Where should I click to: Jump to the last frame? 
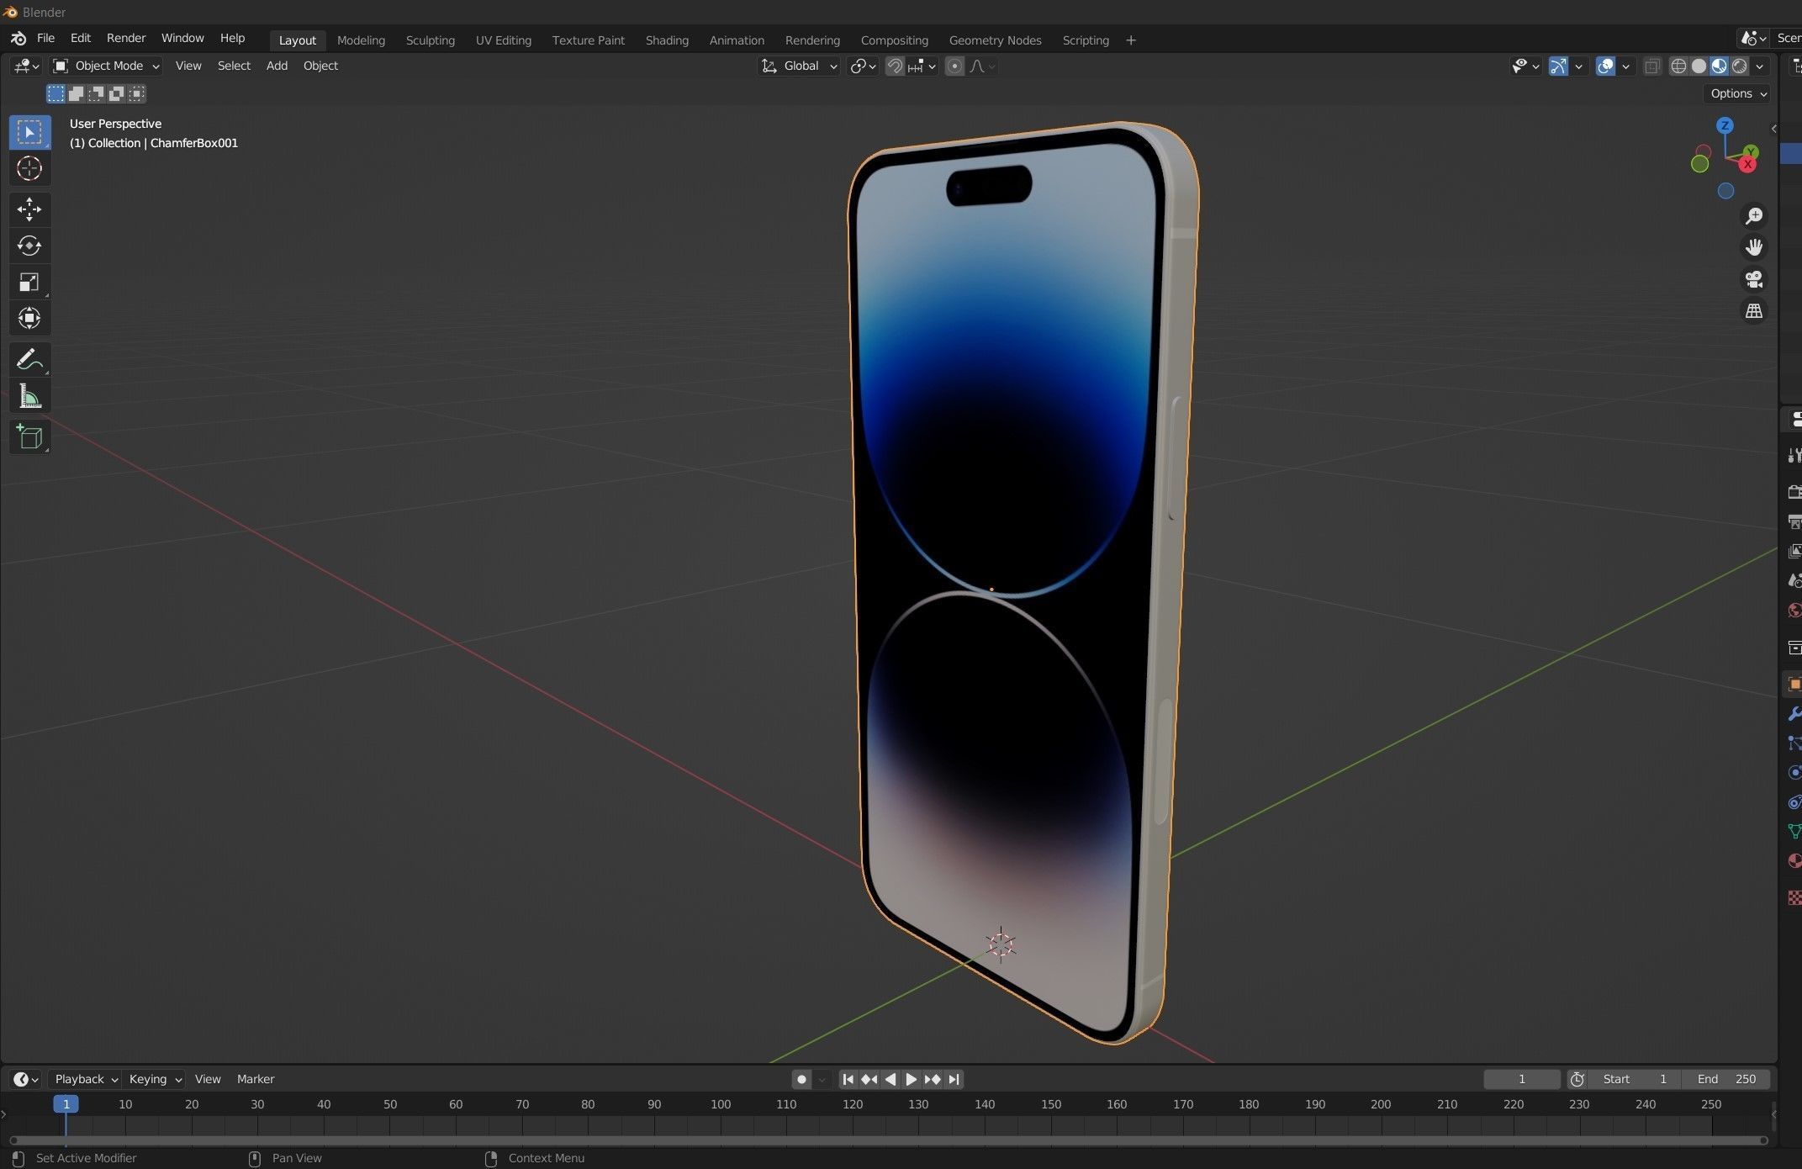(954, 1079)
